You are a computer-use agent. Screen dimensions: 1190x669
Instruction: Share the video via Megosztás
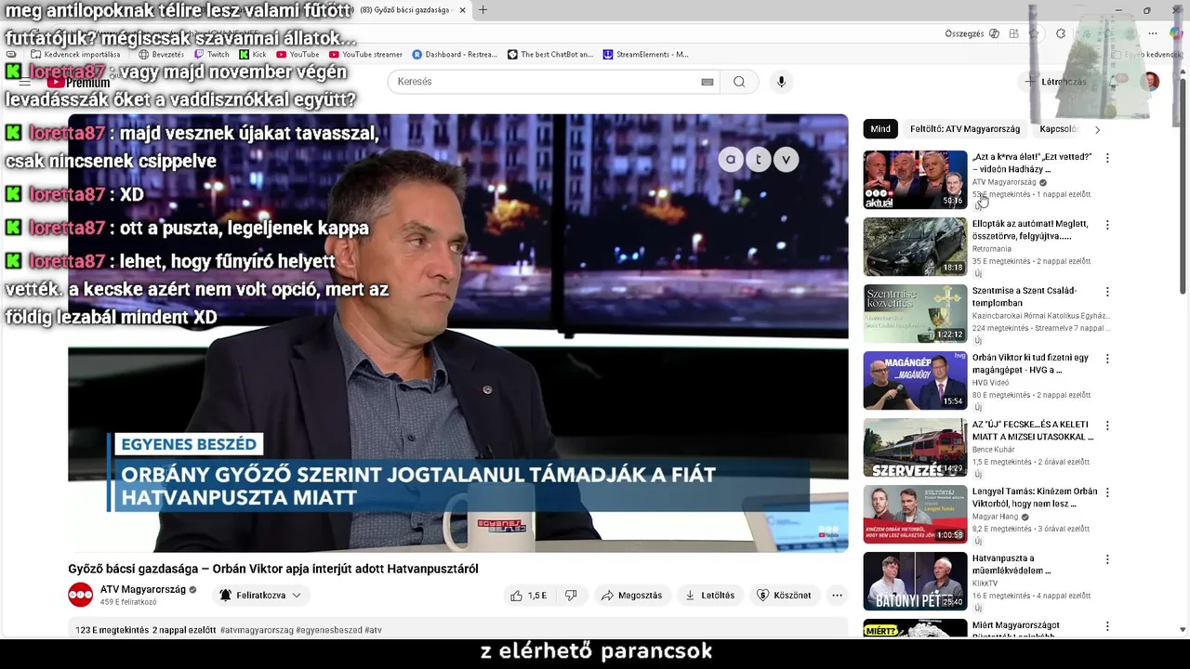coord(632,596)
